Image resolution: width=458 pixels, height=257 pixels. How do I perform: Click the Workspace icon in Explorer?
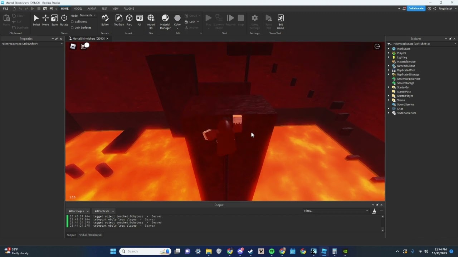pos(394,49)
